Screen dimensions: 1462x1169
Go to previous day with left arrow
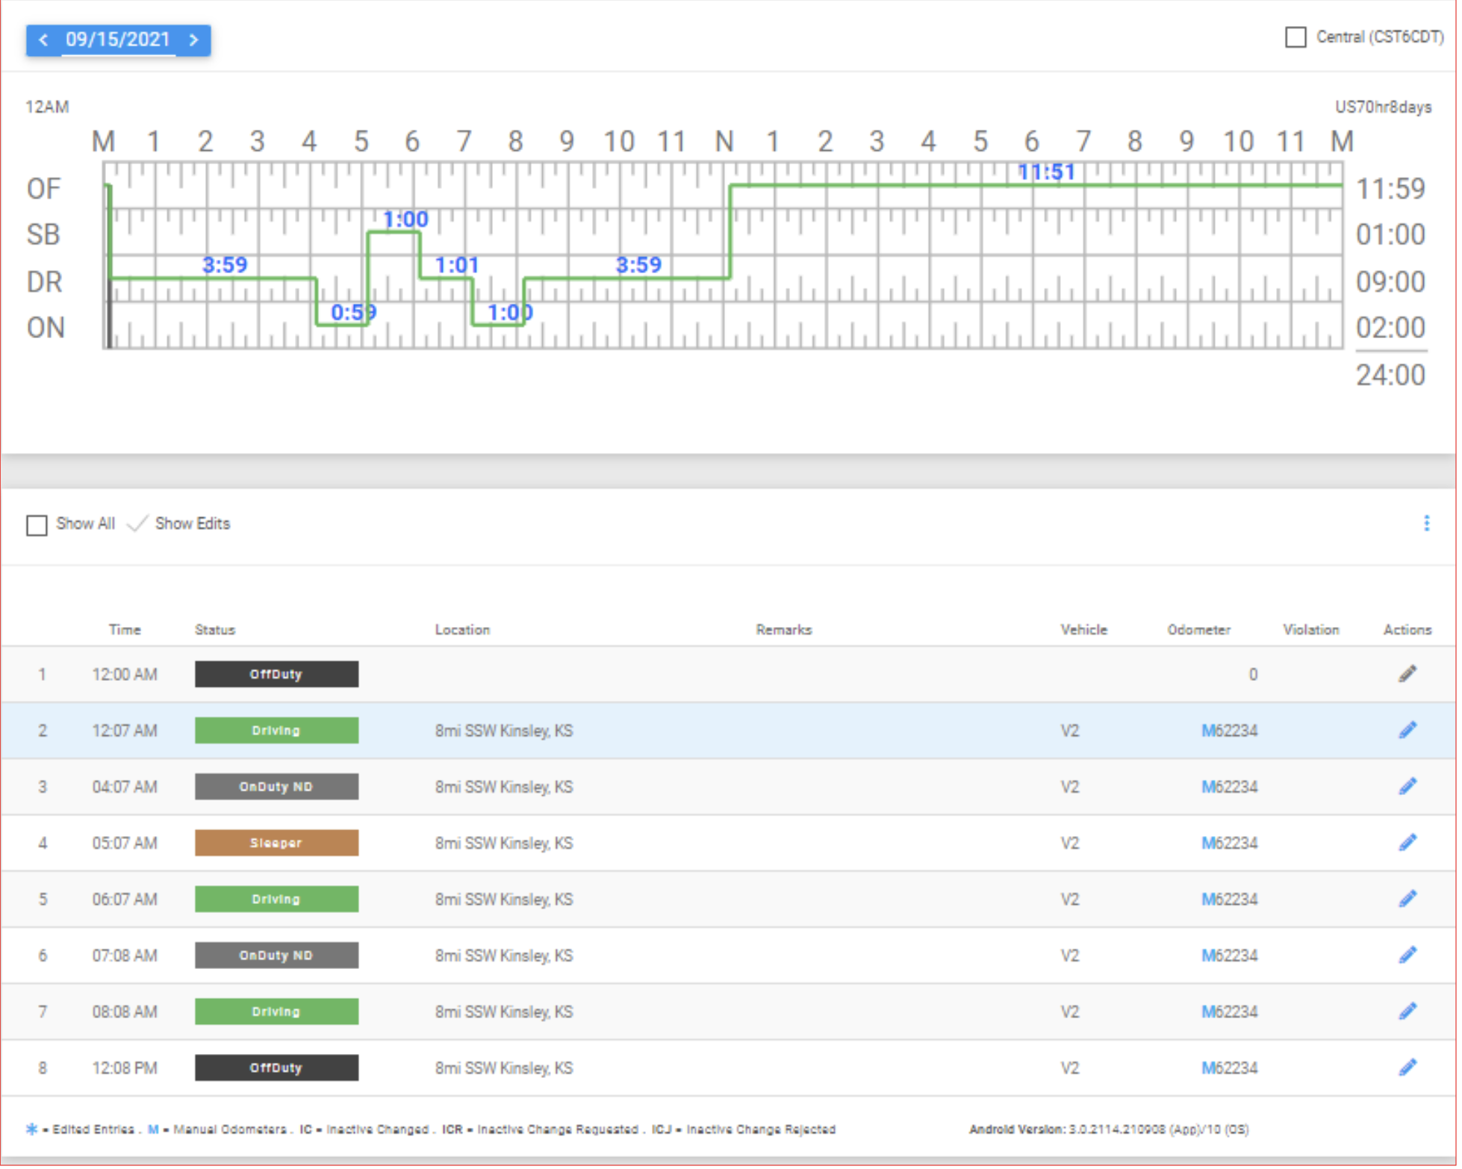43,40
